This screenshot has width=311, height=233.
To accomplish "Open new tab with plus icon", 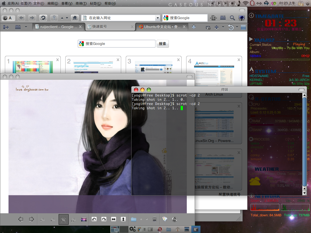I will pos(194,27).
